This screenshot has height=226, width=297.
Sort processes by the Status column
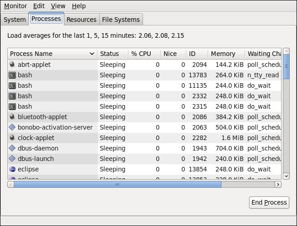(x=113, y=54)
